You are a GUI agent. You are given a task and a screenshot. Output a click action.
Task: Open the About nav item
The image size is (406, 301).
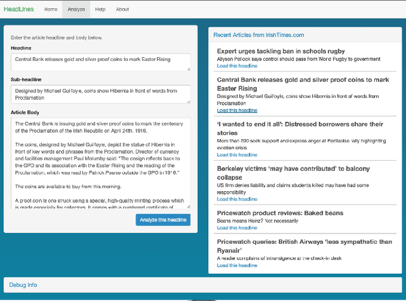(122, 10)
